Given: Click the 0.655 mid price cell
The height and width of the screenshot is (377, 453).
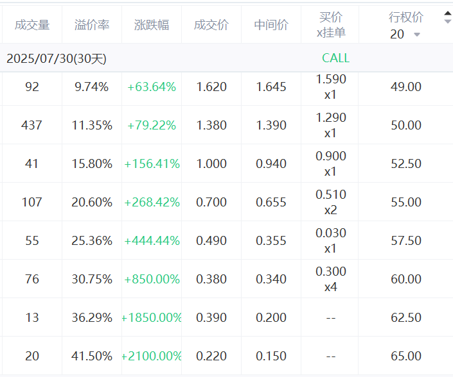Looking at the screenshot, I should pos(271,203).
